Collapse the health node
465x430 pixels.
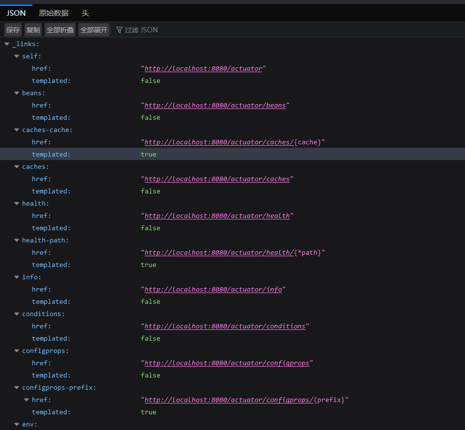(x=17, y=203)
